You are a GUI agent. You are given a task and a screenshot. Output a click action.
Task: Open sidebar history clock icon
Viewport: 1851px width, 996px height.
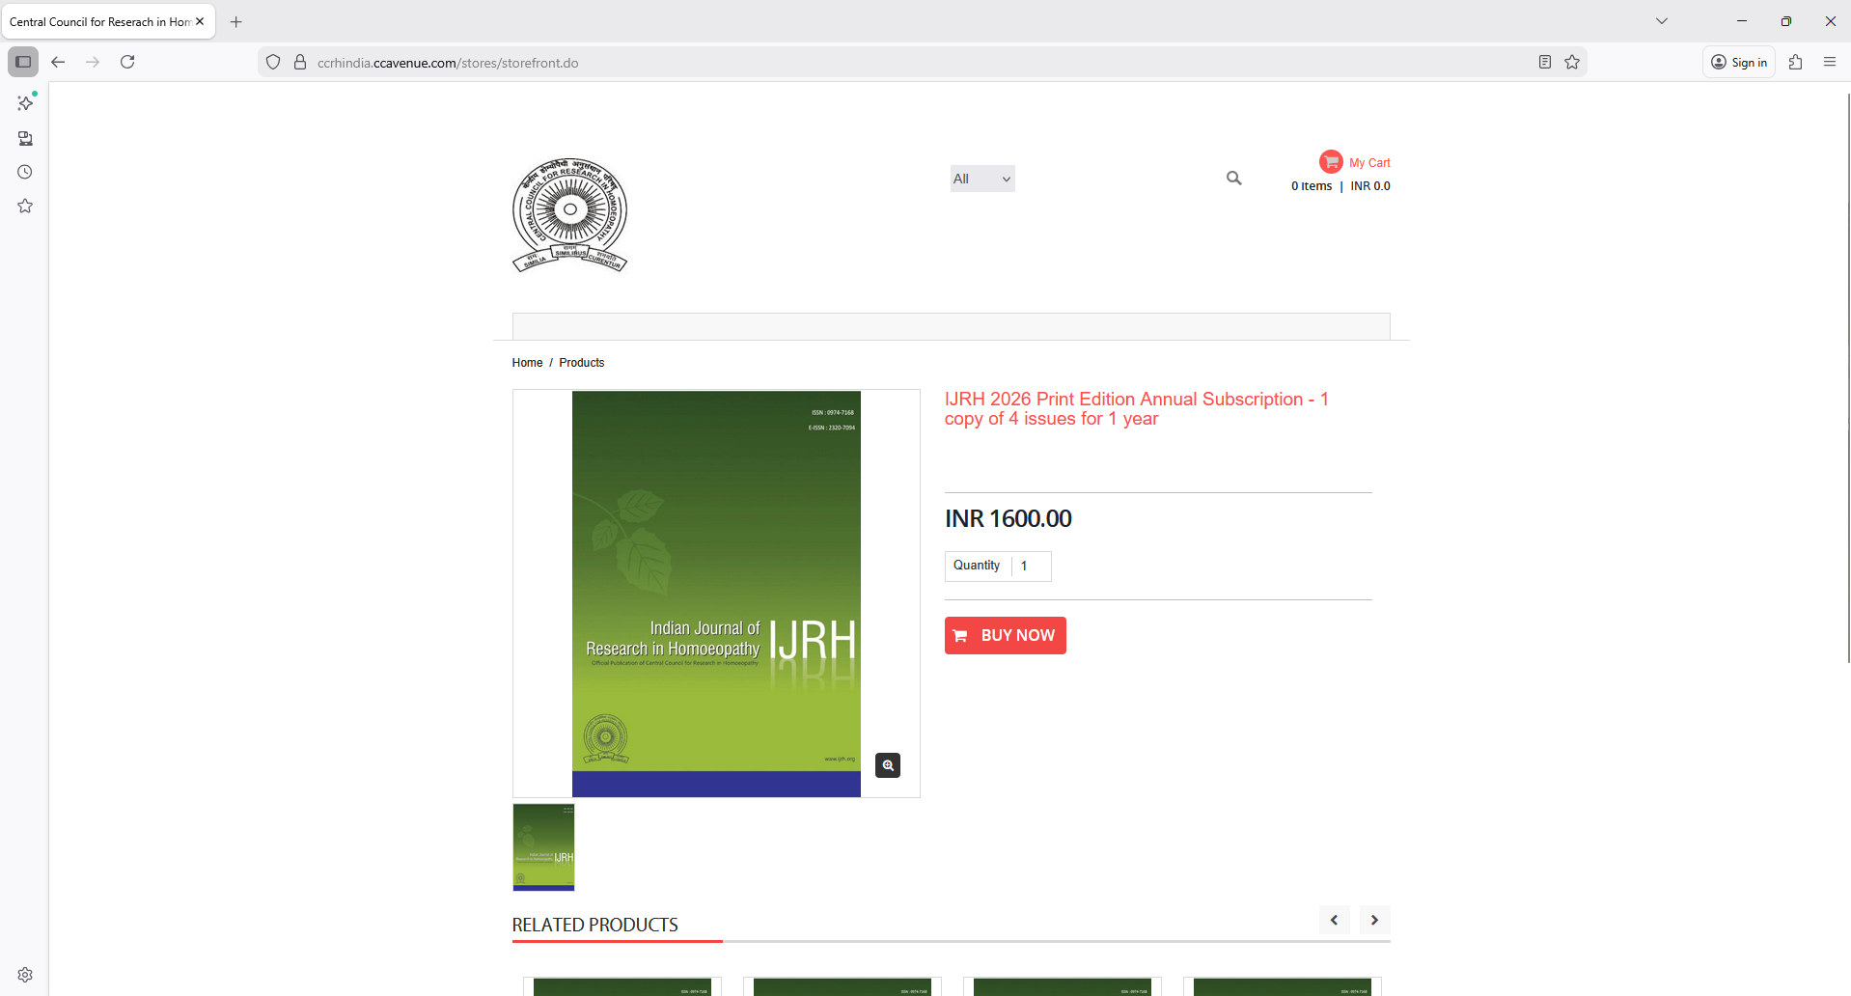(25, 173)
